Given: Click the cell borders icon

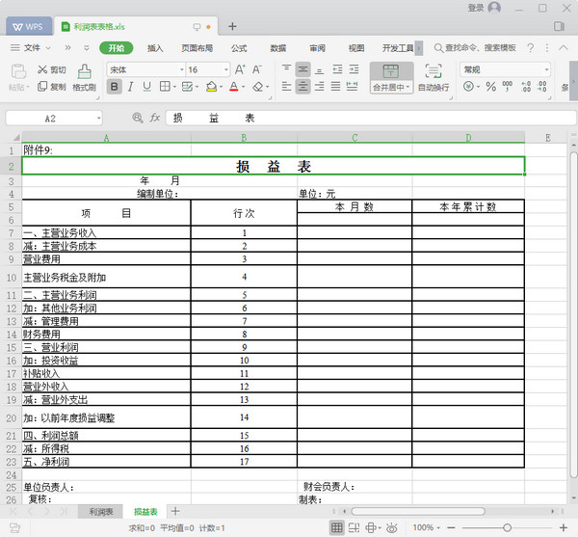Looking at the screenshot, I should coord(165,87).
